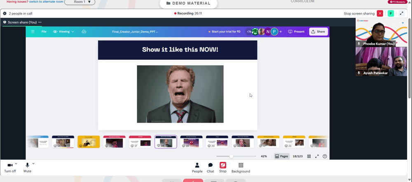Click the page scrollbar on the right

tap(410, 58)
